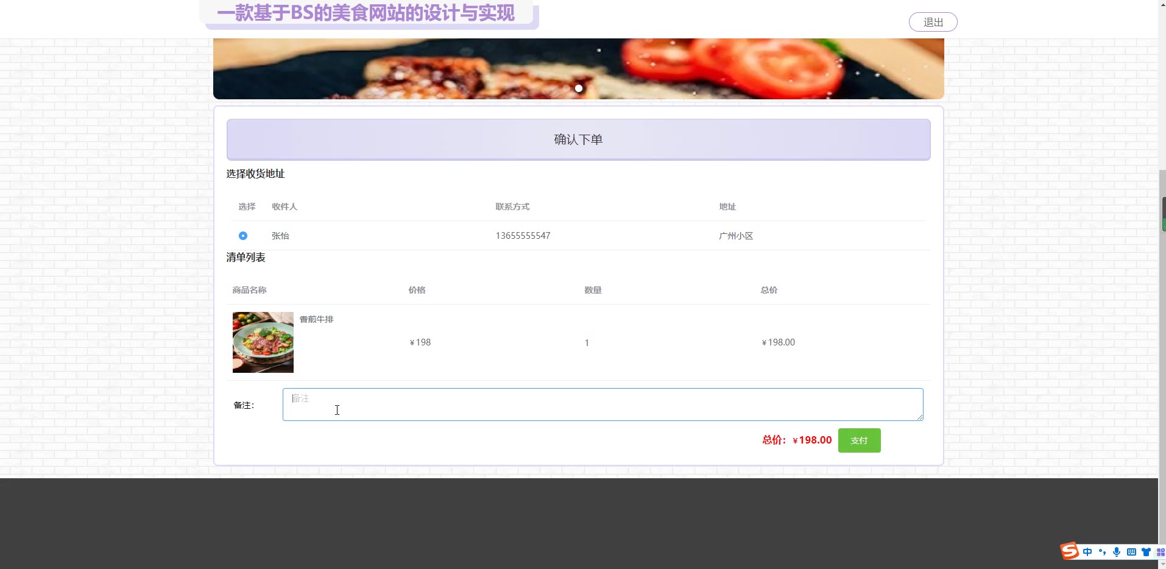Click the '选择' column header

247,207
